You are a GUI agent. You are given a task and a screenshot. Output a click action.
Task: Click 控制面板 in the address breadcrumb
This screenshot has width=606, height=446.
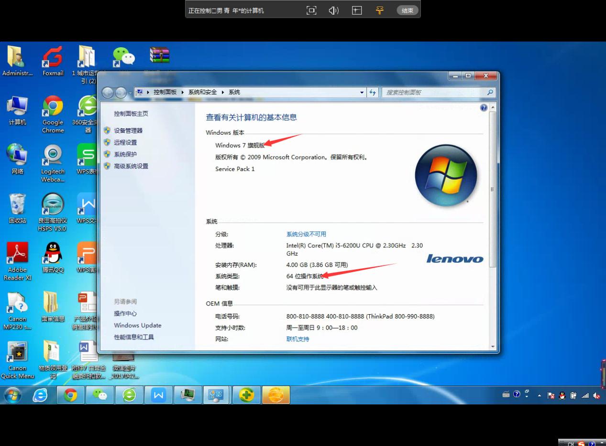point(165,92)
